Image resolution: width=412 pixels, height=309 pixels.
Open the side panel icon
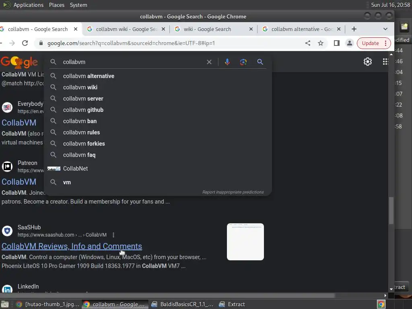[337, 43]
